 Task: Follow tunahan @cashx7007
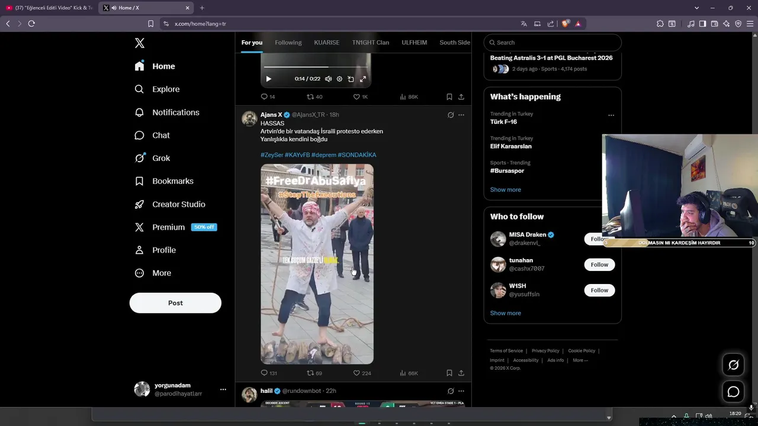[x=599, y=264]
